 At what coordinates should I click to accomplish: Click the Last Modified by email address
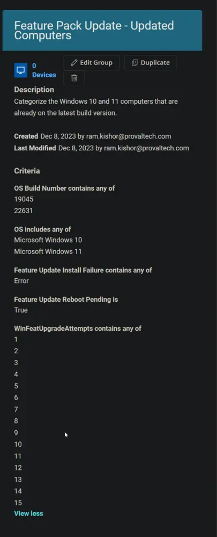pyautogui.click(x=147, y=148)
